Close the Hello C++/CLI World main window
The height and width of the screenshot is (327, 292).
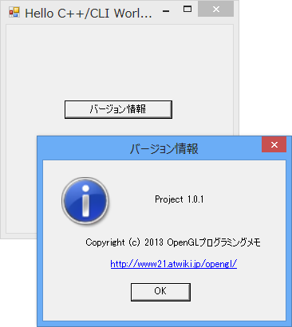(215, 9)
